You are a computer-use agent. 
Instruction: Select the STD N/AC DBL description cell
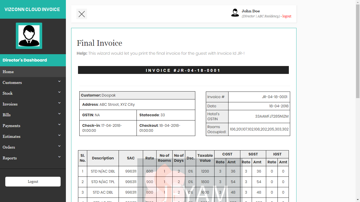click(x=103, y=171)
